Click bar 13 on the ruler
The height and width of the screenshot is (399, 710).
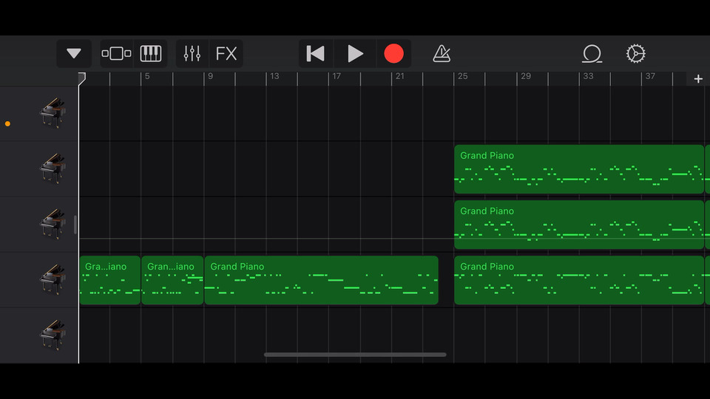(x=274, y=76)
